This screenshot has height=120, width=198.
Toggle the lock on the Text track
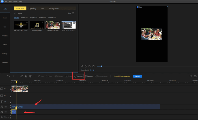click(10, 102)
